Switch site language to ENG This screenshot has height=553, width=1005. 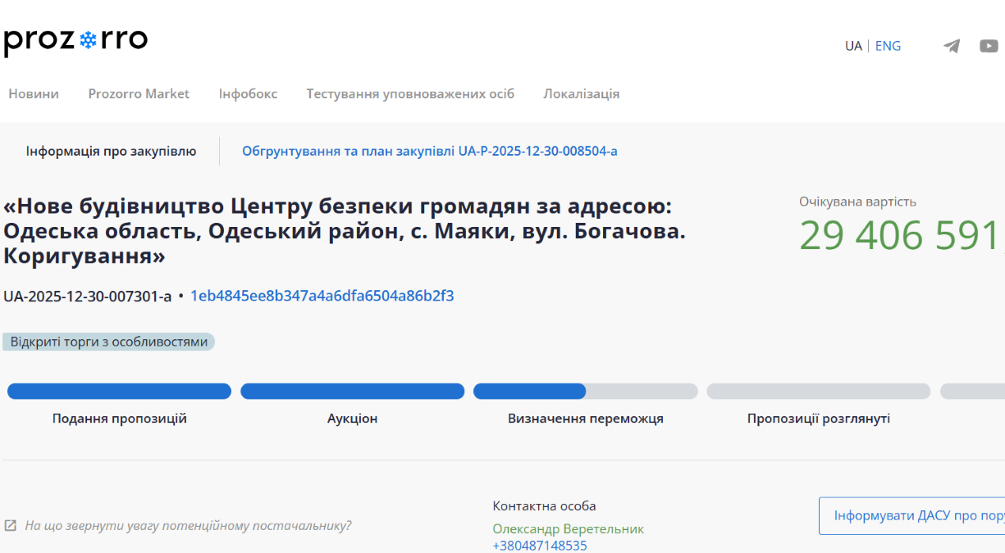(888, 46)
